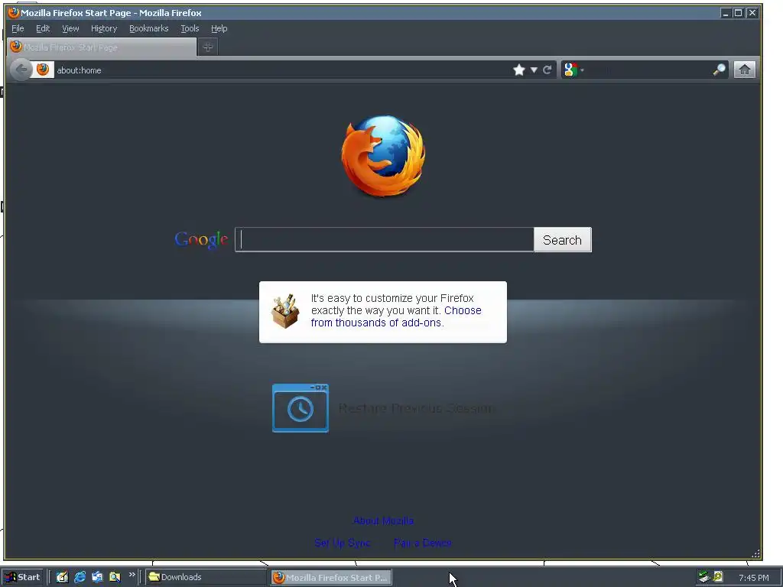This screenshot has height=587, width=783.
Task: Click the Mozilla Firefox Start P... taskbar button
Action: point(331,578)
